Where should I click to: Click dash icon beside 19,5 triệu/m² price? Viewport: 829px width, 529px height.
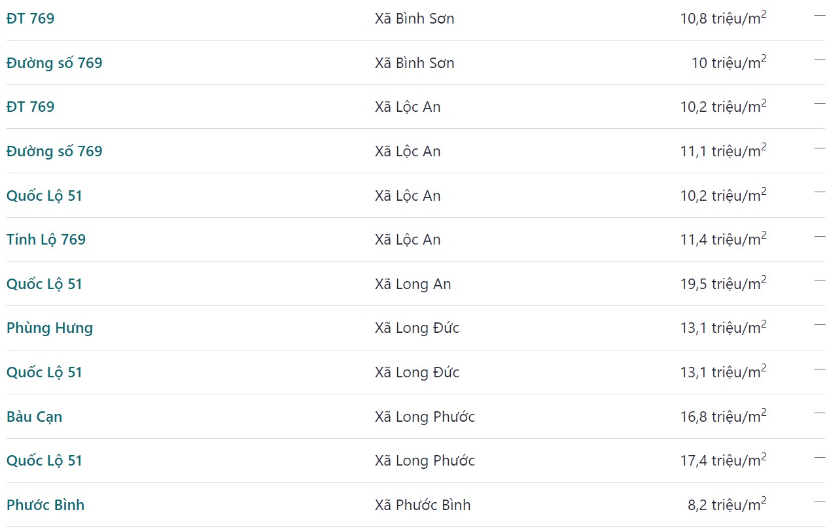coord(820,281)
